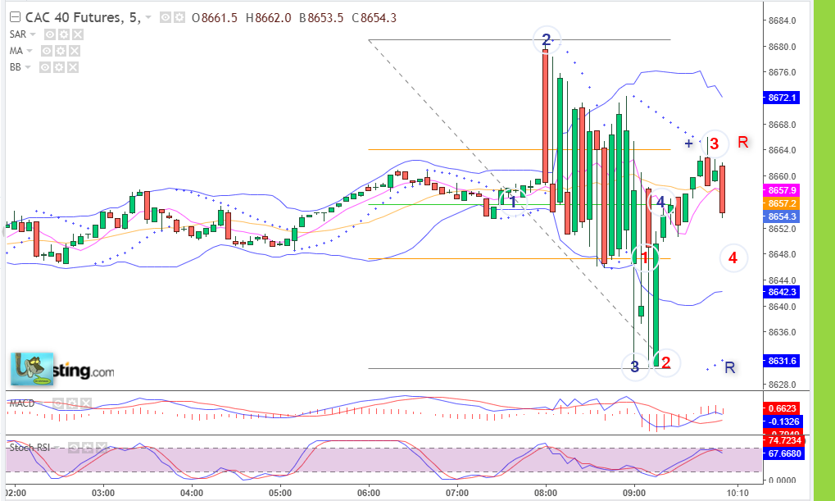Click the 07:00 label on time axis
This screenshot has height=501, width=835.
tap(457, 493)
